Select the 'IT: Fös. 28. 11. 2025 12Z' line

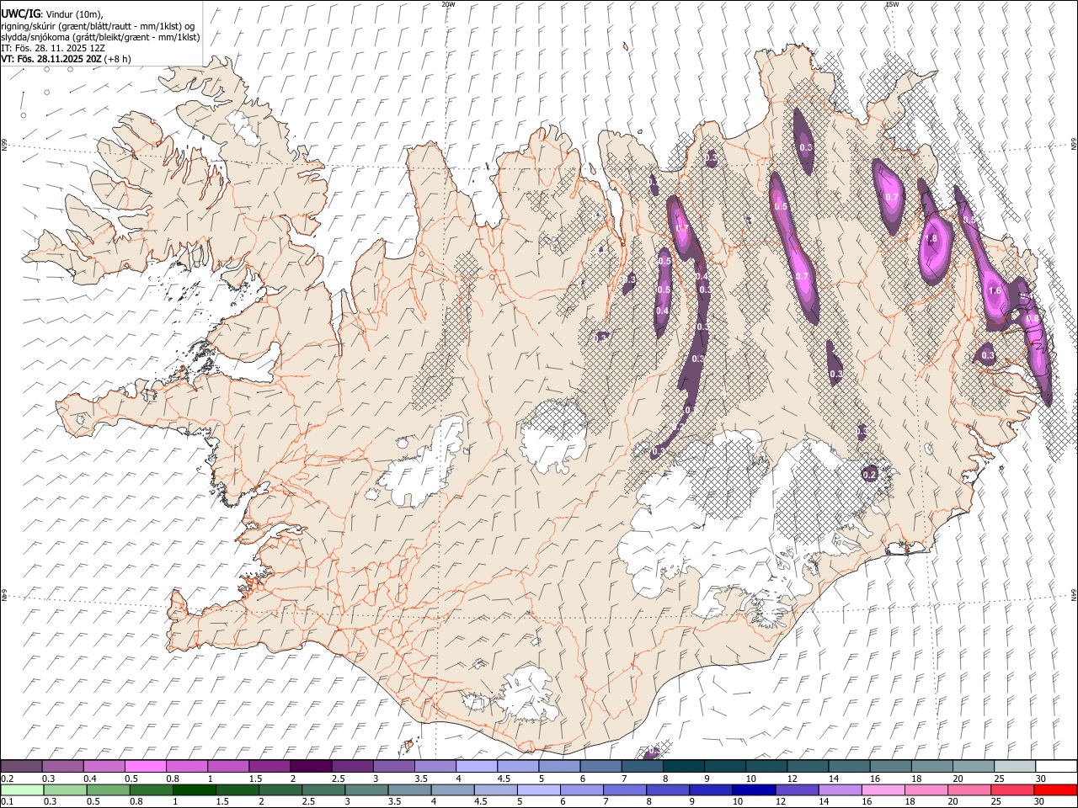pyautogui.click(x=53, y=48)
